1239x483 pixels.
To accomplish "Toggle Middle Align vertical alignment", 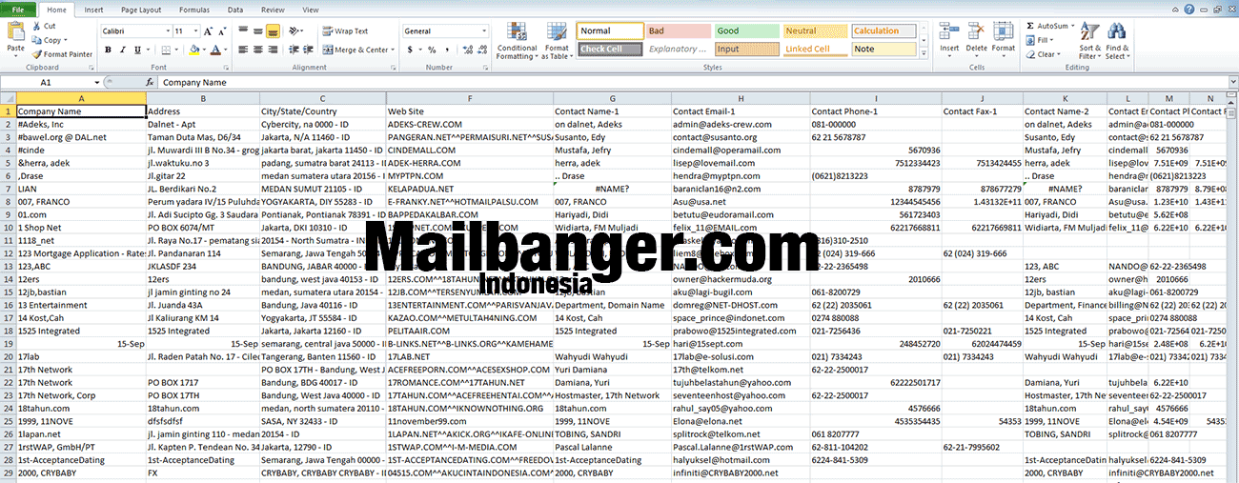I will point(258,31).
